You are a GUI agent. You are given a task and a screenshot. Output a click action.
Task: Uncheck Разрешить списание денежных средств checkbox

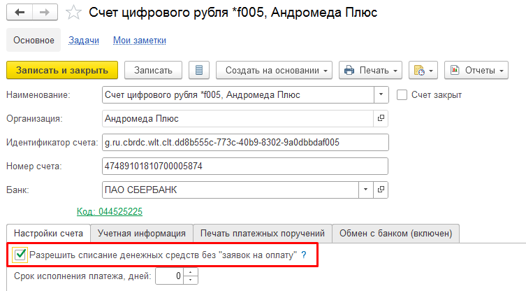coord(20,255)
